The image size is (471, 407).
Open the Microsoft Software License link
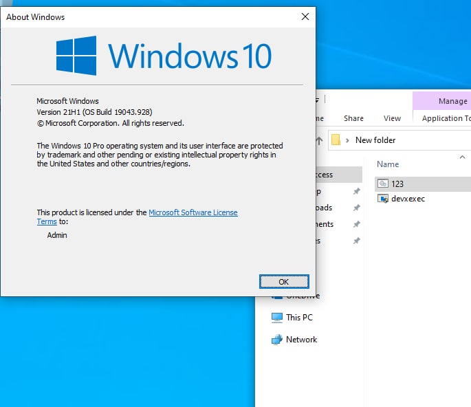click(193, 212)
